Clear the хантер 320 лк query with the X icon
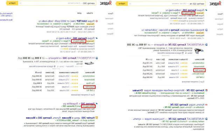 pyautogui.click(x=130, y=3)
